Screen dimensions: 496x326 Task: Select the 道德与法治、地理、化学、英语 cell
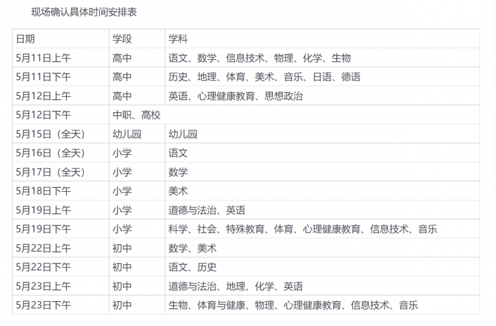click(x=235, y=287)
